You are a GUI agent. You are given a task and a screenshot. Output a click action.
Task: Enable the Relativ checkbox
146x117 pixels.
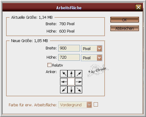coord(49,65)
